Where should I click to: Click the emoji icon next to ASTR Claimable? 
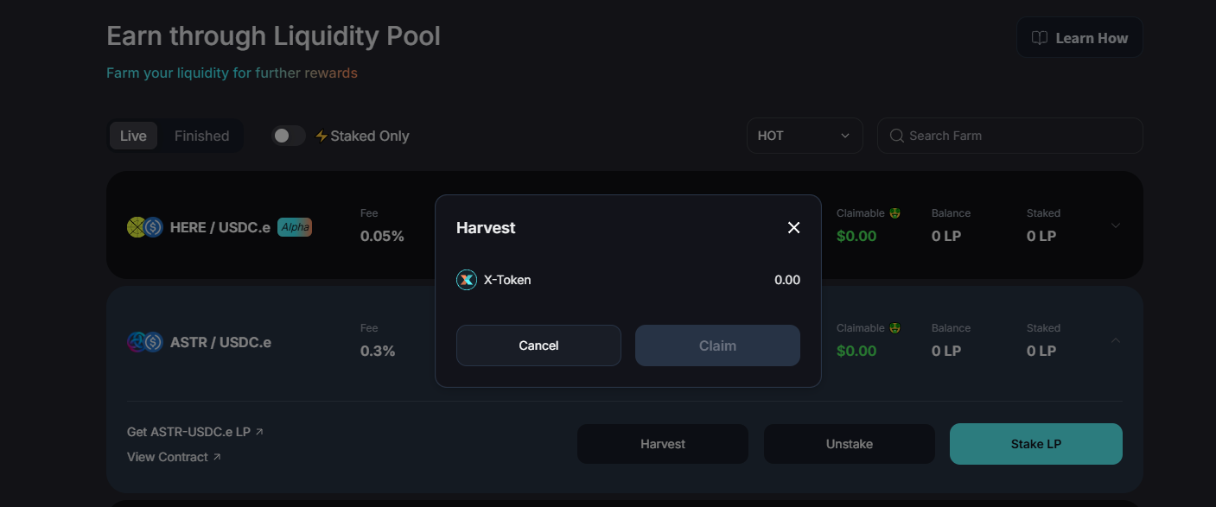pyautogui.click(x=894, y=328)
